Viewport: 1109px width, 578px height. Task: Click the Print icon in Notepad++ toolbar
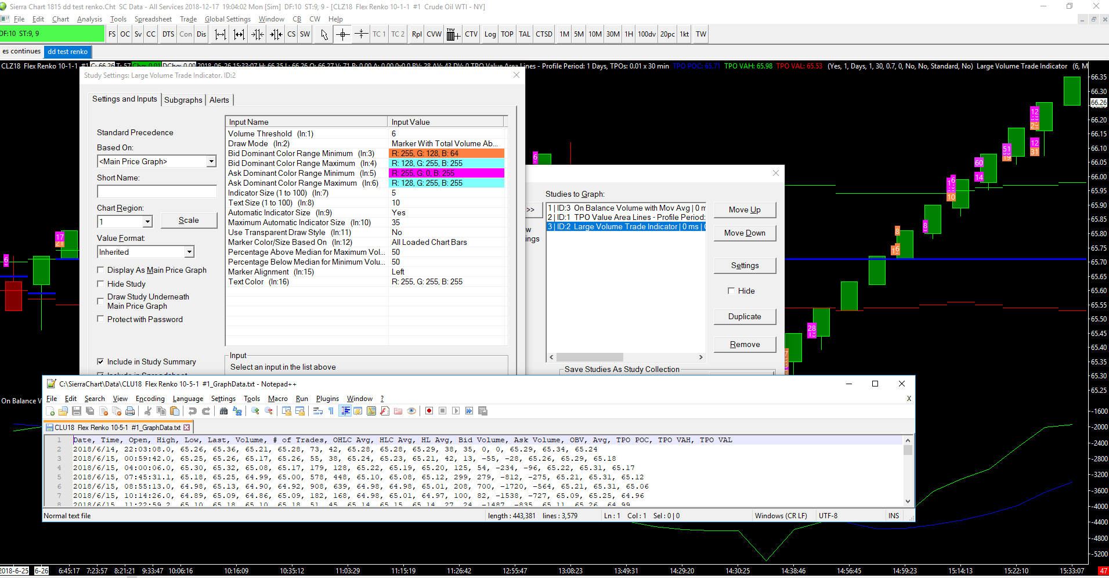coord(130,411)
